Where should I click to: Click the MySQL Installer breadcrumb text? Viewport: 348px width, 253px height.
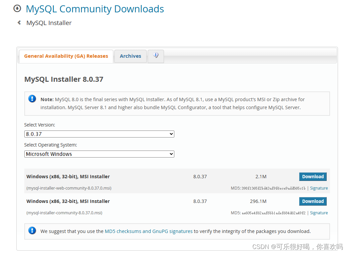(49, 23)
